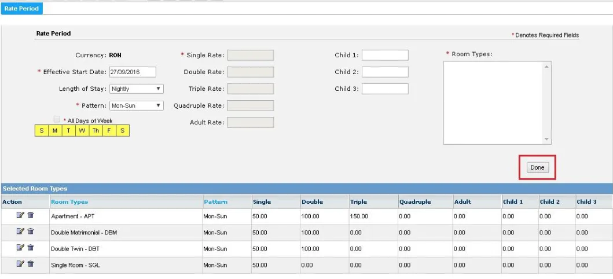
Task: Click the Double Rate input field
Action: point(251,72)
